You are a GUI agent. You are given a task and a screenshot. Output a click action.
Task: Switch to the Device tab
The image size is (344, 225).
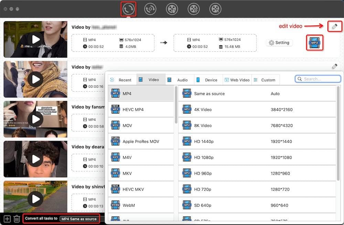pyautogui.click(x=208, y=80)
